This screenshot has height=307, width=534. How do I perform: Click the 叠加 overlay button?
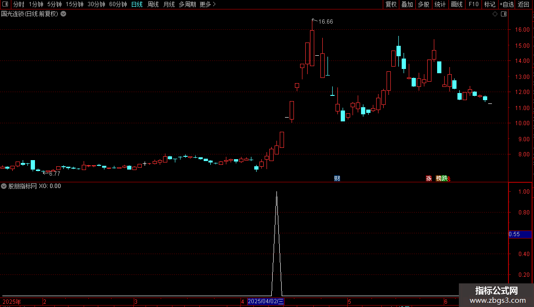[x=407, y=4]
